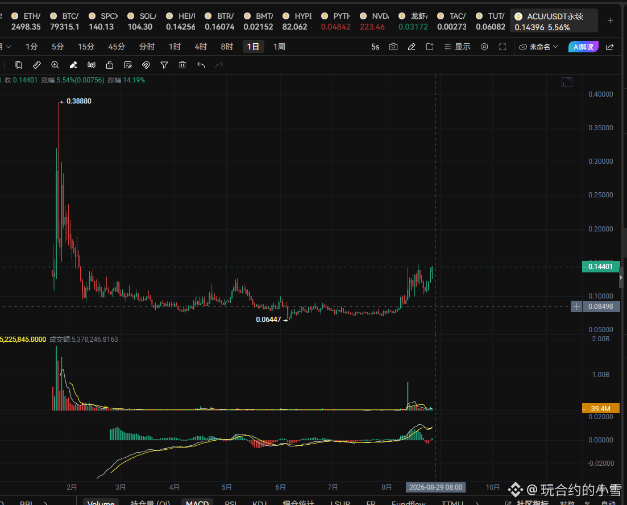
Task: Click the AI解读 button
Action: (x=583, y=47)
